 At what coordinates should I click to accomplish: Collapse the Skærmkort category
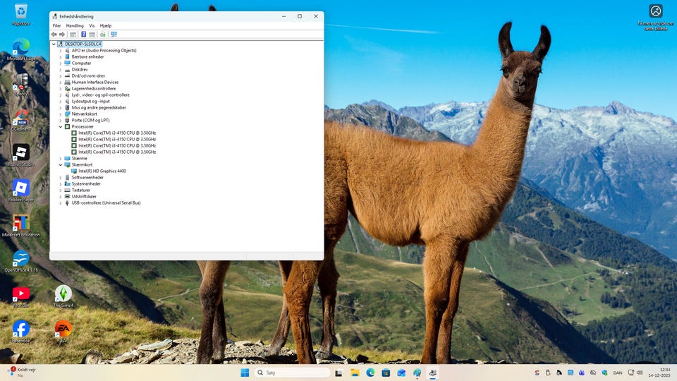[x=61, y=164]
